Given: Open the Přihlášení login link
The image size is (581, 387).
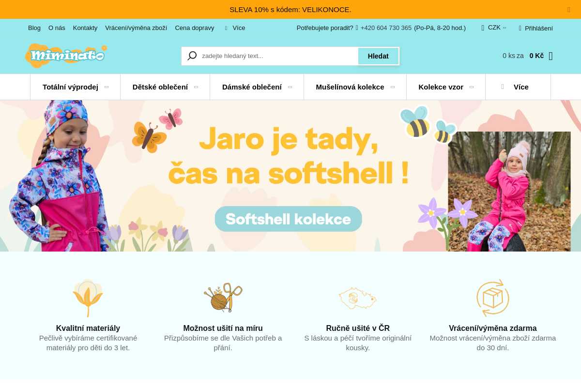Looking at the screenshot, I should [536, 28].
